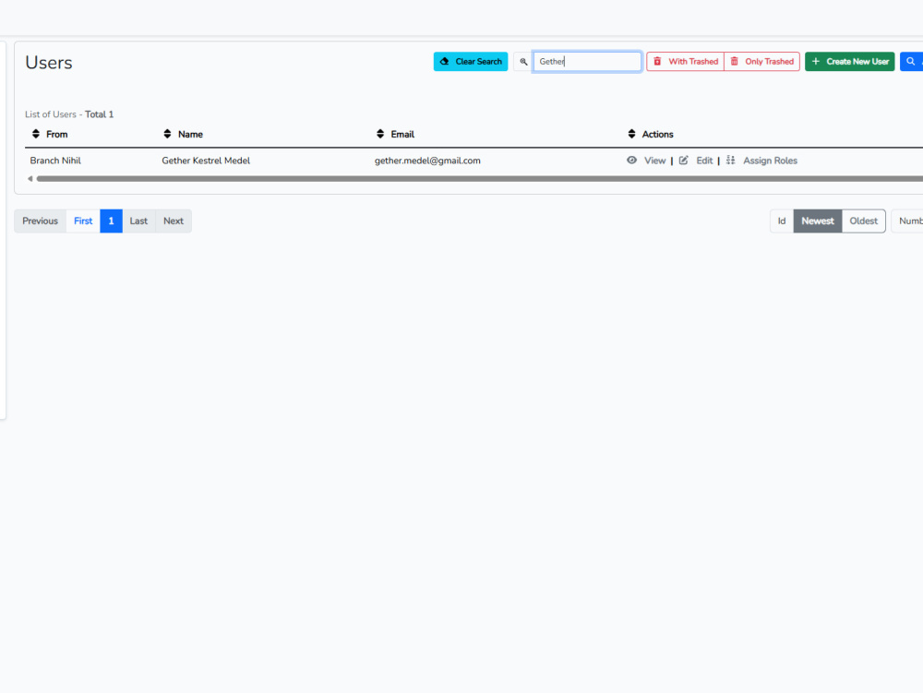Viewport: 923px width, 693px height.
Task: Show Only Trashed users
Action: (x=761, y=61)
